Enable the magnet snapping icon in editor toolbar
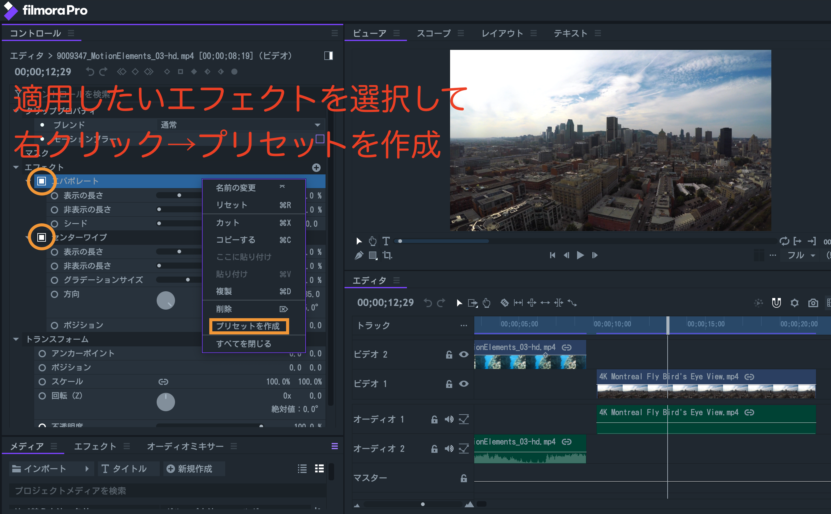831x514 pixels. click(x=777, y=303)
